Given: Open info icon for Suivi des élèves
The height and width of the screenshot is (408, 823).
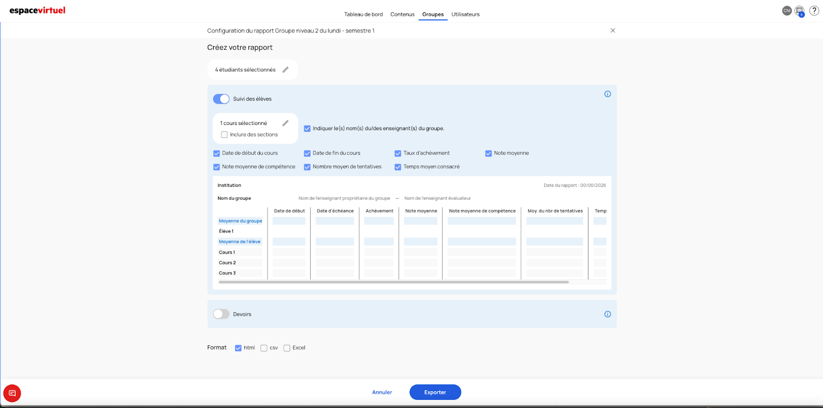Looking at the screenshot, I should click(607, 94).
